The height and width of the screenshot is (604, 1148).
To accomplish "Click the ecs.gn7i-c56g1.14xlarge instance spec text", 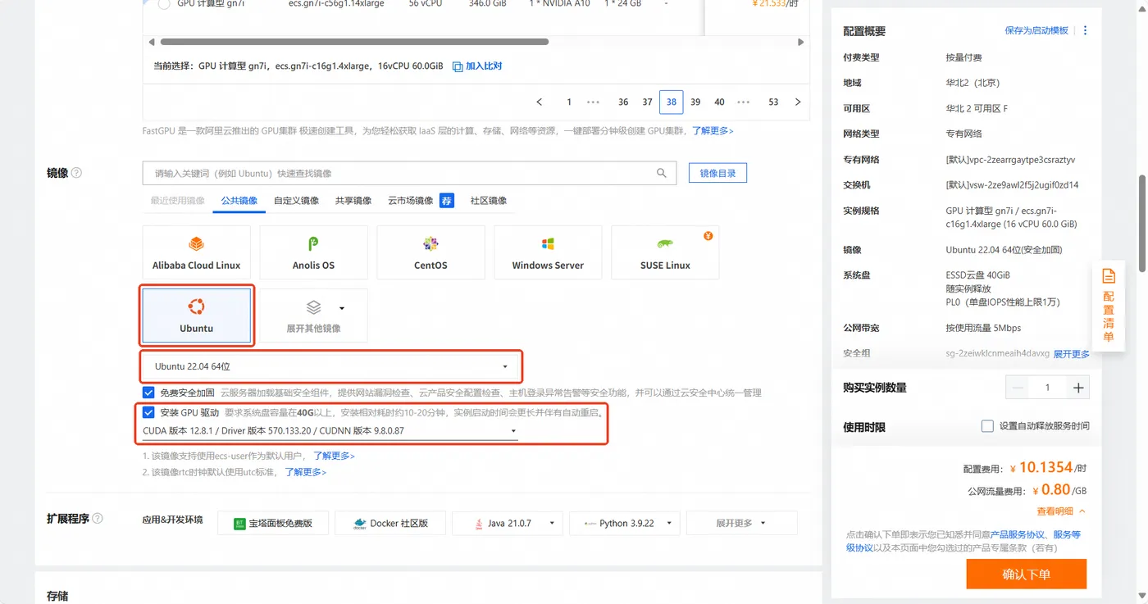I will (336, 4).
